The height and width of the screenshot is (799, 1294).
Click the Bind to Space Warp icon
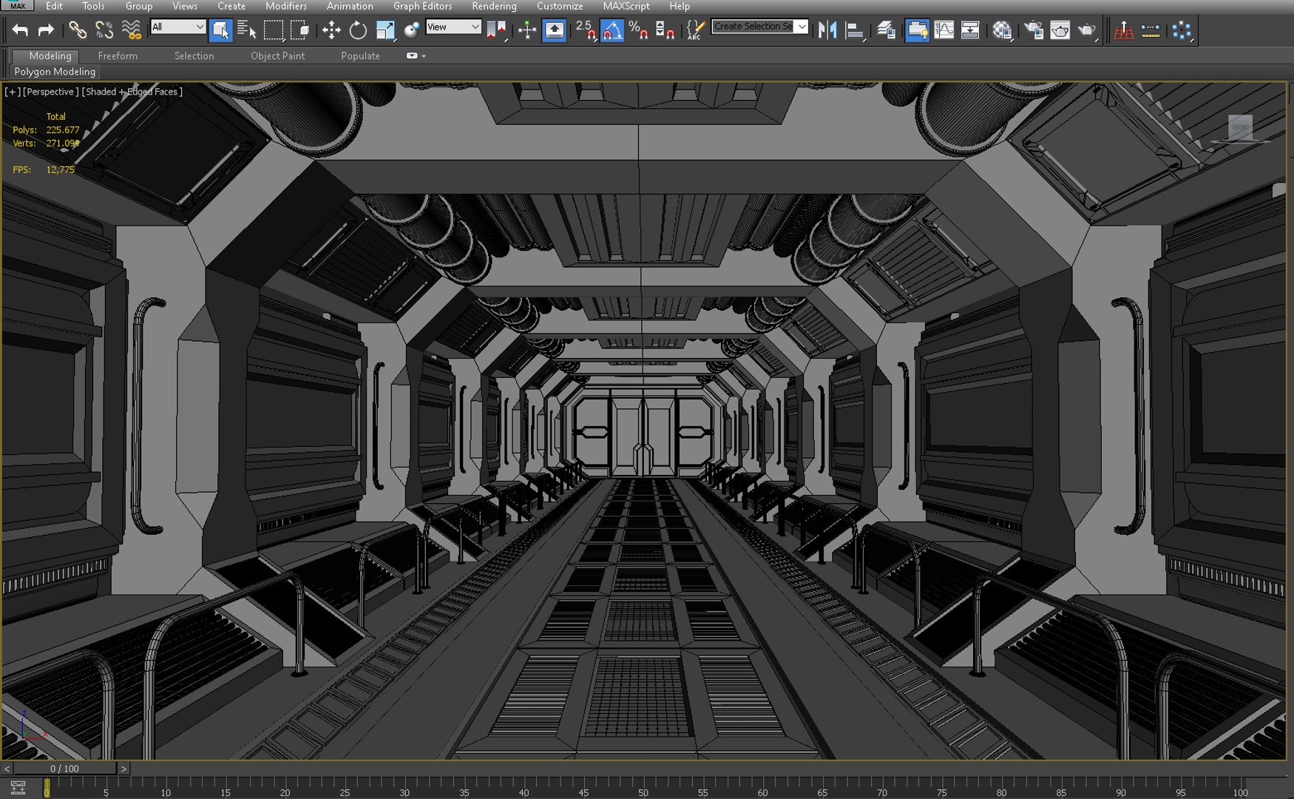pos(131,30)
